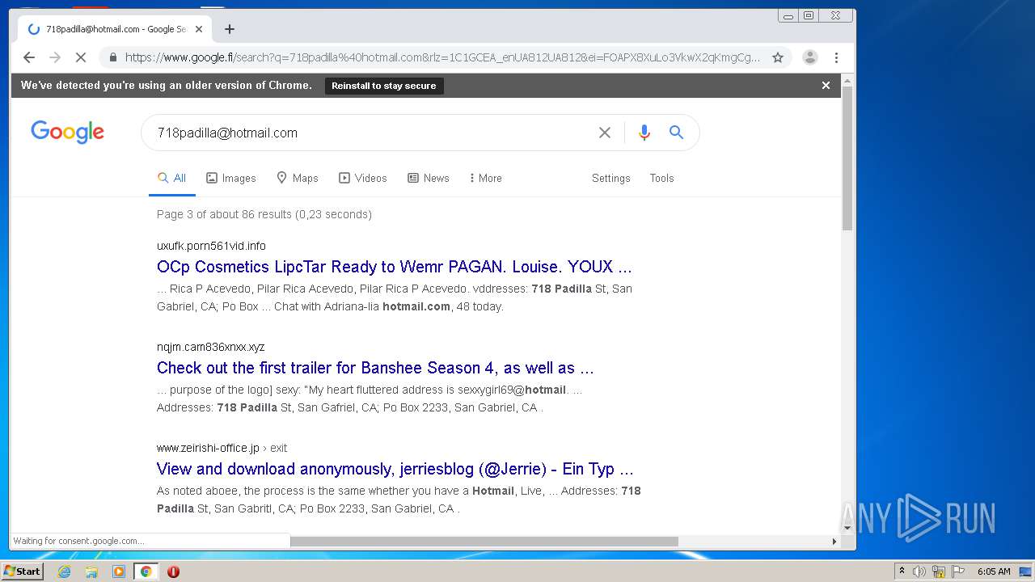The width and height of the screenshot is (1035, 582).
Task: Open the OCp Cosmetics LipcTar result
Action: 395,267
